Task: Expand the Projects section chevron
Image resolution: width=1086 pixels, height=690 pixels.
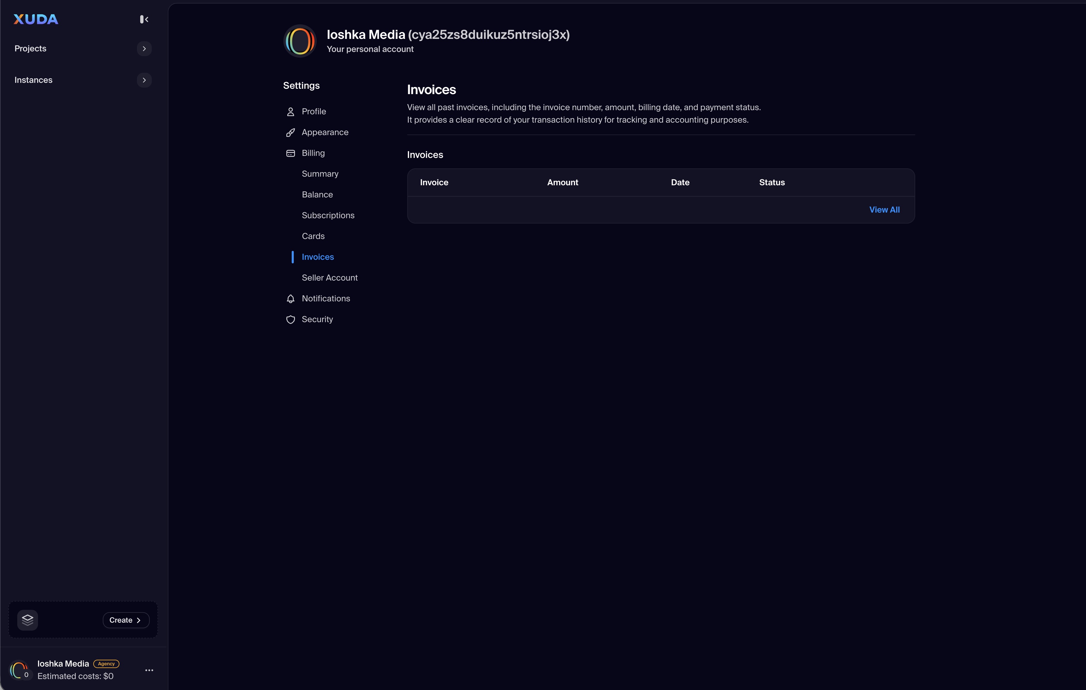Action: (144, 49)
